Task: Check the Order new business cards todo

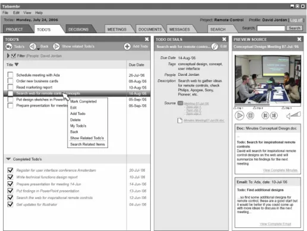Action: [10, 81]
